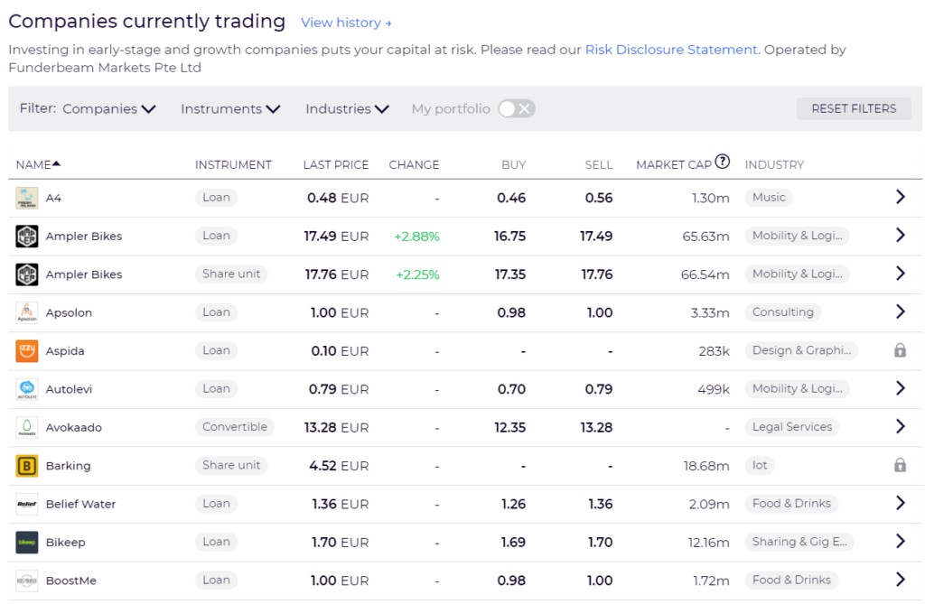Image resolution: width=925 pixels, height=604 pixels.
Task: Open the Risk Disclosure Statement link
Action: (x=671, y=50)
